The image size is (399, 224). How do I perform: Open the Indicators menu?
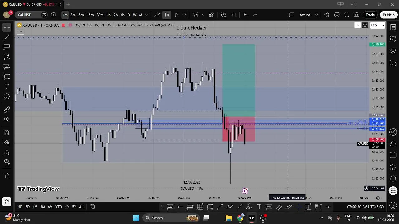point(195,15)
